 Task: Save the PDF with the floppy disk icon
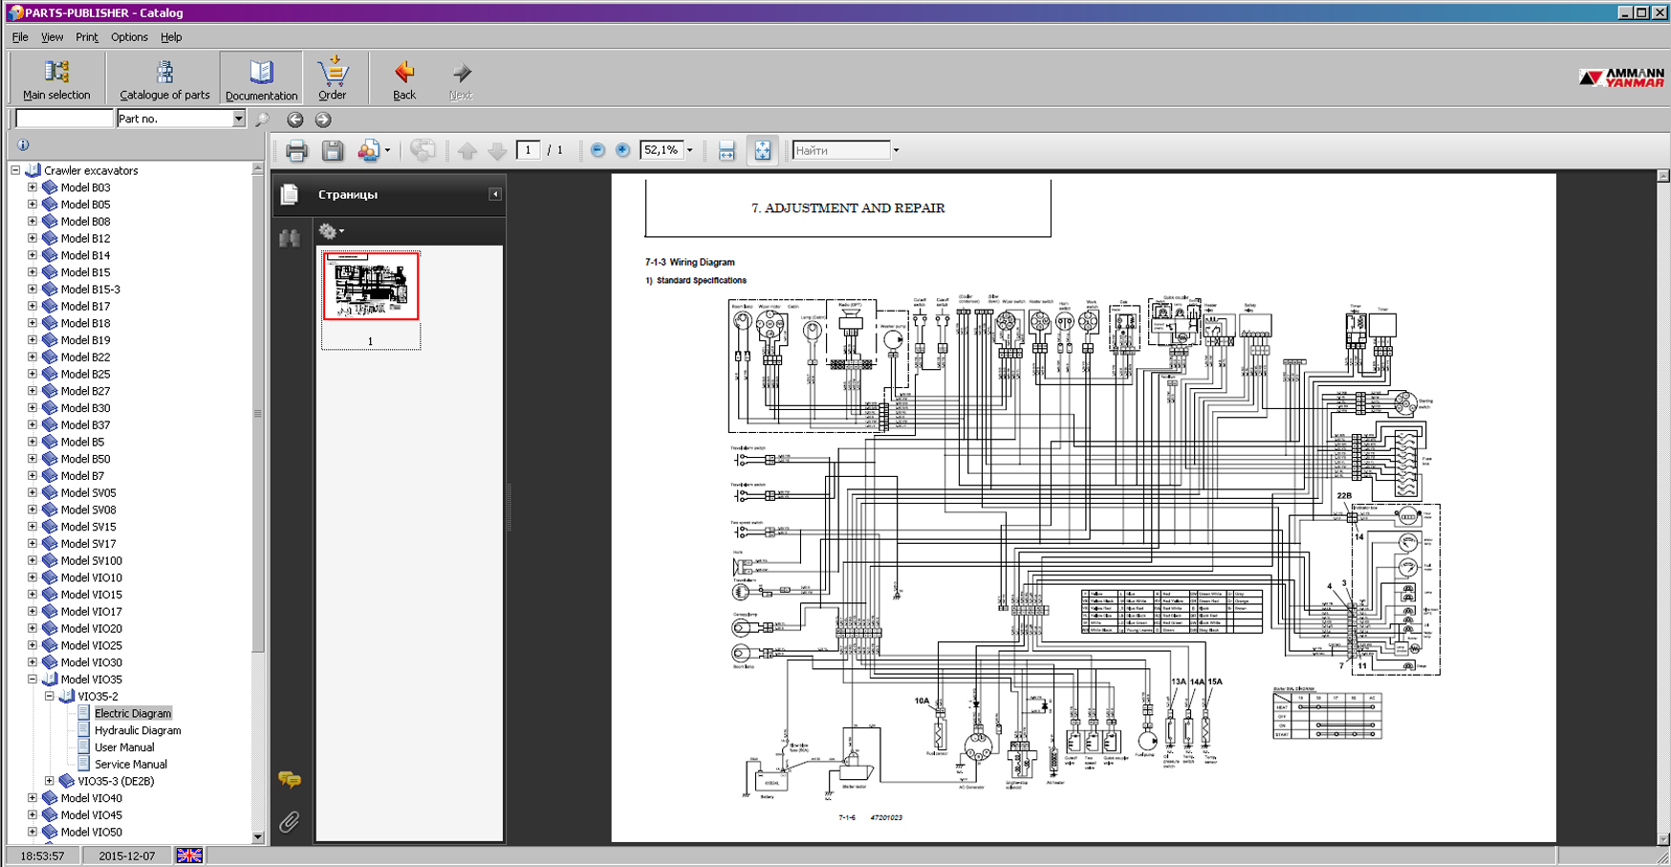(332, 151)
